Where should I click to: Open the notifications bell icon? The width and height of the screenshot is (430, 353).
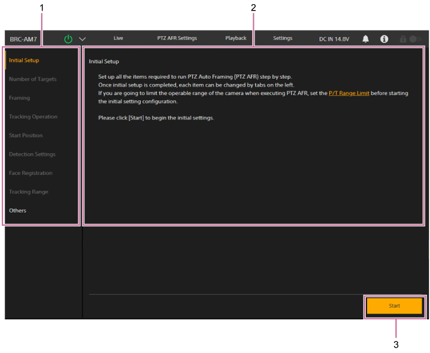[366, 39]
